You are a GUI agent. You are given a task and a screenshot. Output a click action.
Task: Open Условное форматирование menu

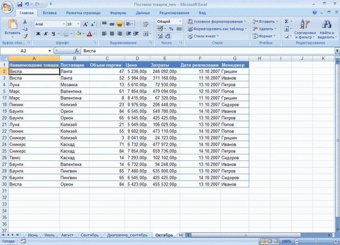click(x=217, y=21)
